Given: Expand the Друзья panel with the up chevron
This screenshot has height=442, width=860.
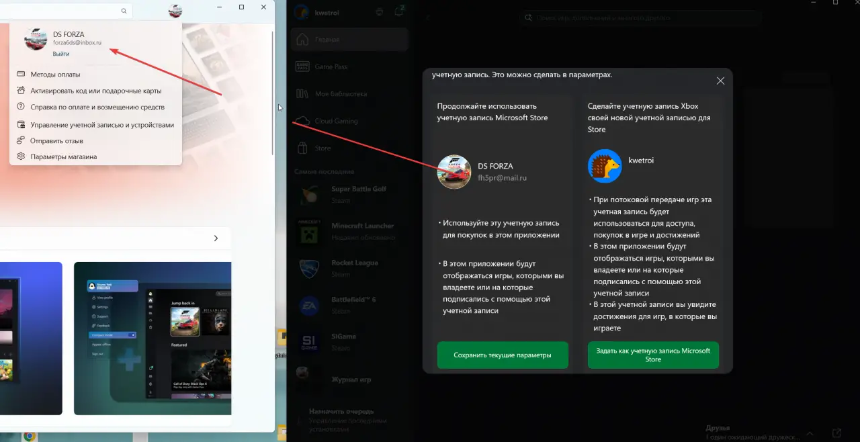Looking at the screenshot, I should [810, 434].
